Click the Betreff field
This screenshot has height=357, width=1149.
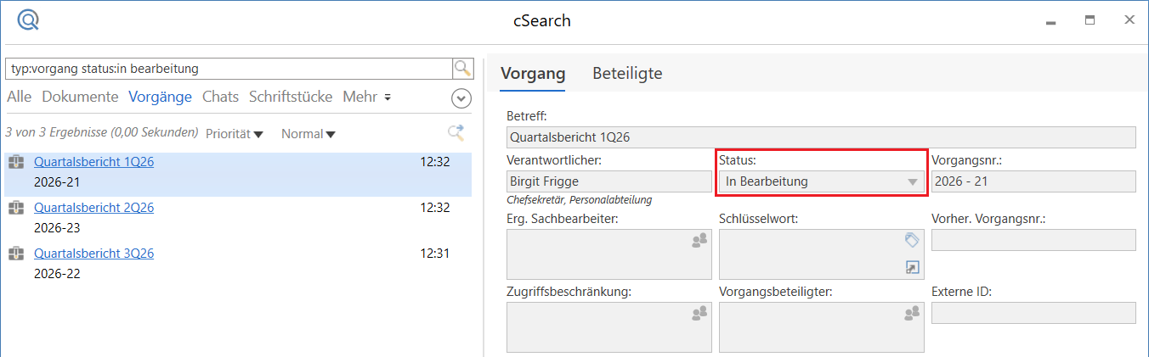pos(821,137)
